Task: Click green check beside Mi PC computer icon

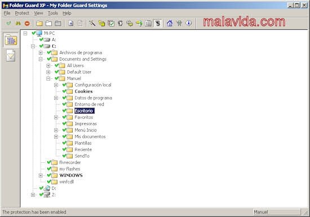Action: pyautogui.click(x=34, y=33)
